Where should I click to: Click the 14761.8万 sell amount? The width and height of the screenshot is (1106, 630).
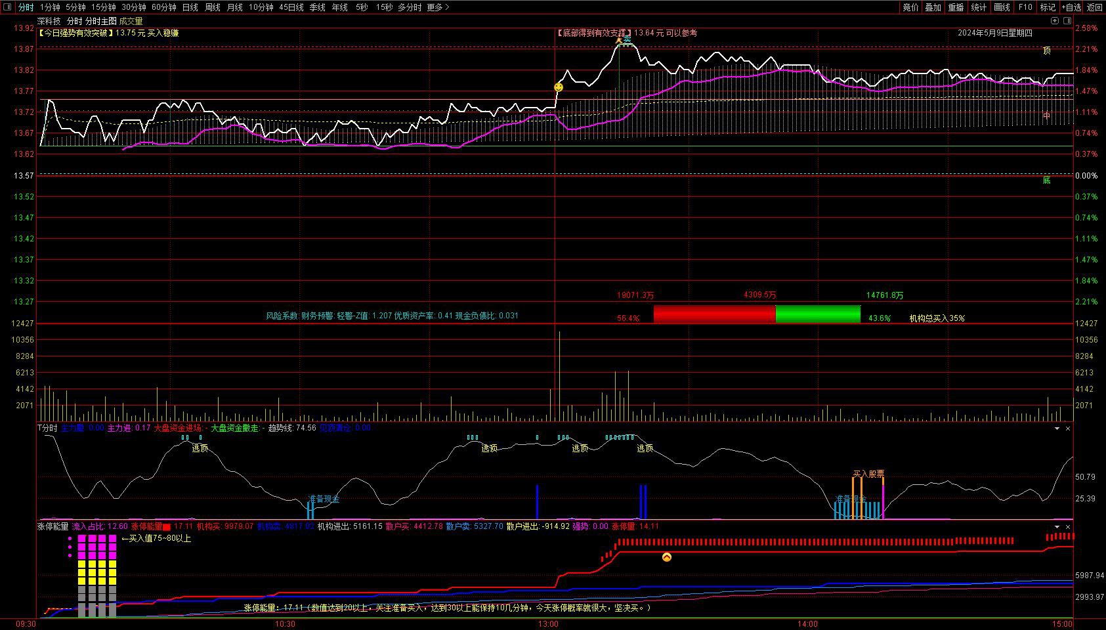885,295
